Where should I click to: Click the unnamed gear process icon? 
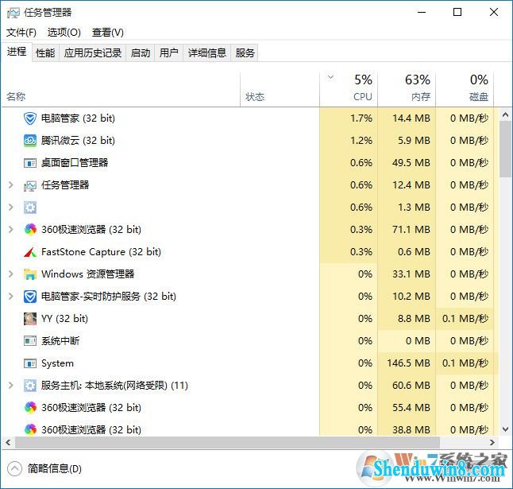[30, 208]
